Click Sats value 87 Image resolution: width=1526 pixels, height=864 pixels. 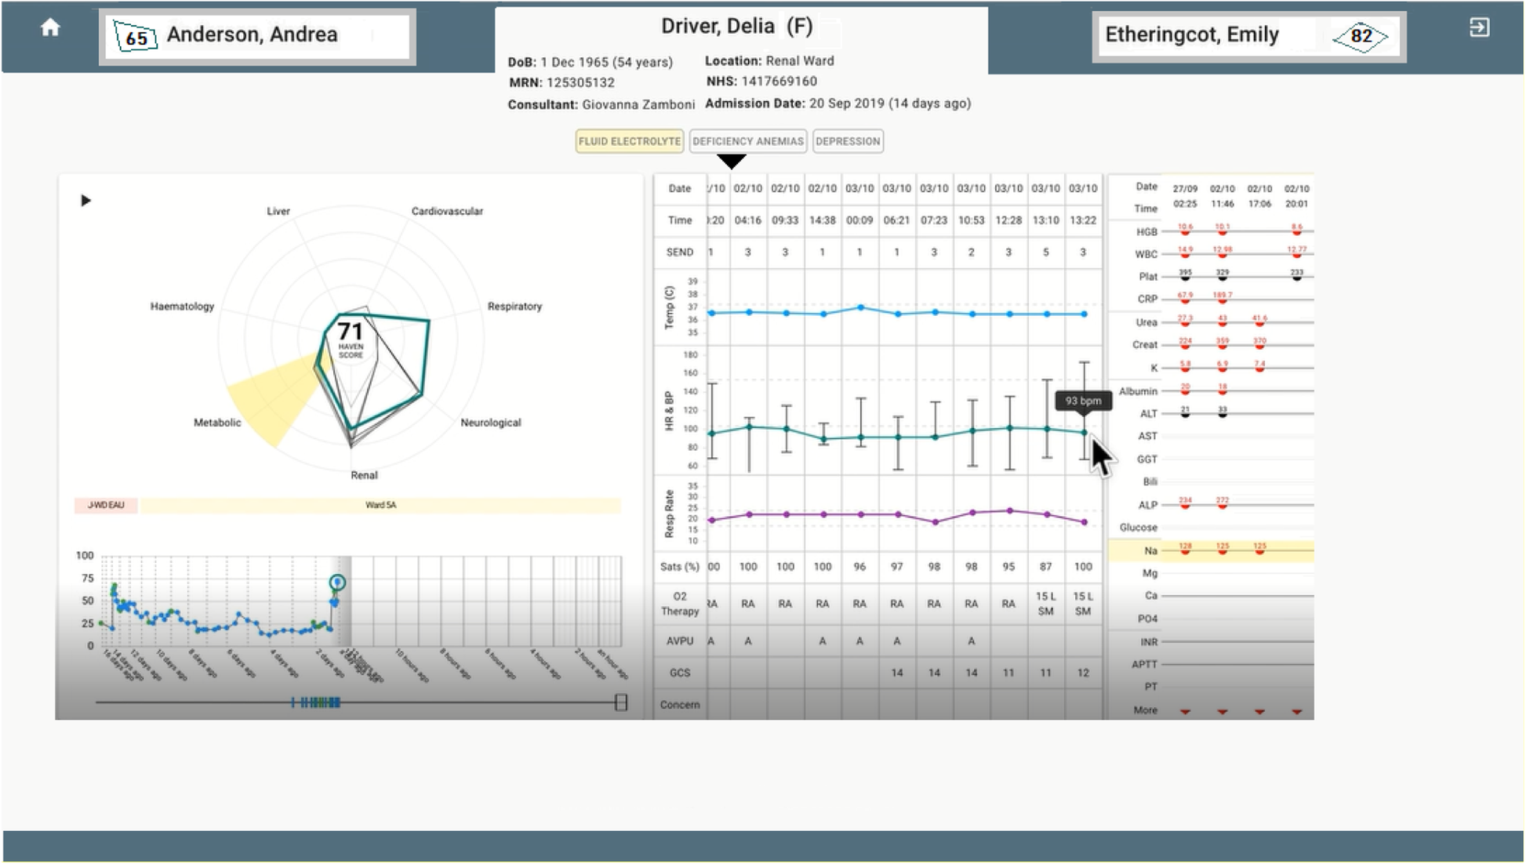coord(1045,567)
